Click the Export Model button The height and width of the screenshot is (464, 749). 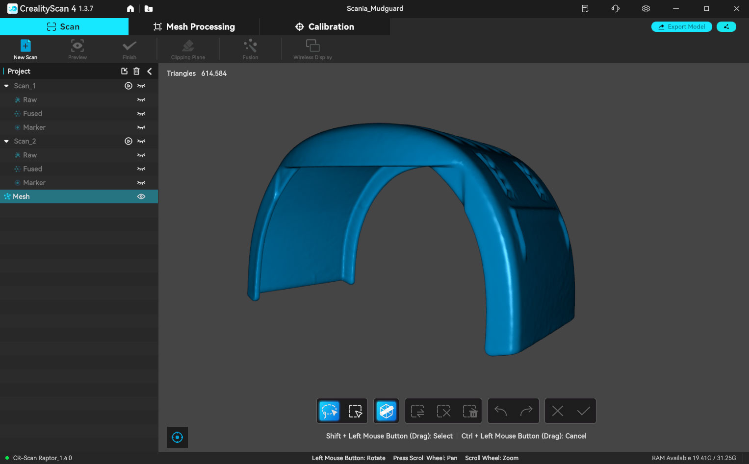coord(681,27)
